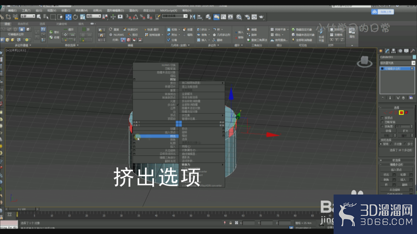Select the Select and Move tool
Viewport: 417px width, 234px height.
[x=68, y=17]
